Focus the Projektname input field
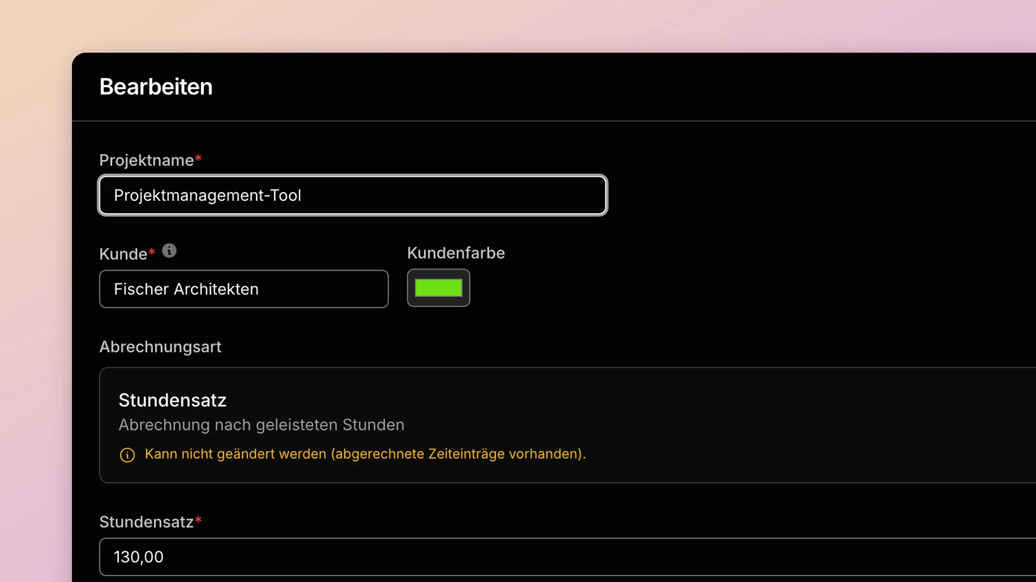Viewport: 1036px width, 582px height. [x=353, y=195]
